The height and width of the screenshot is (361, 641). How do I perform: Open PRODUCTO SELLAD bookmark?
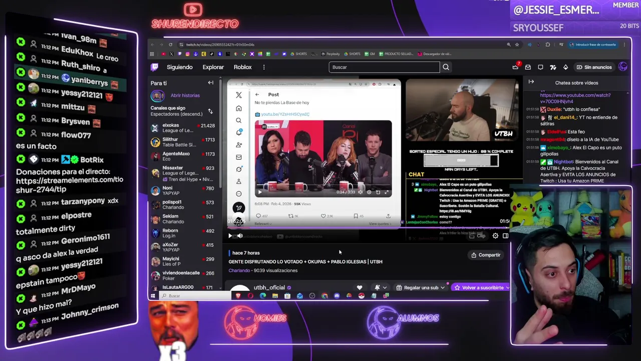click(396, 54)
